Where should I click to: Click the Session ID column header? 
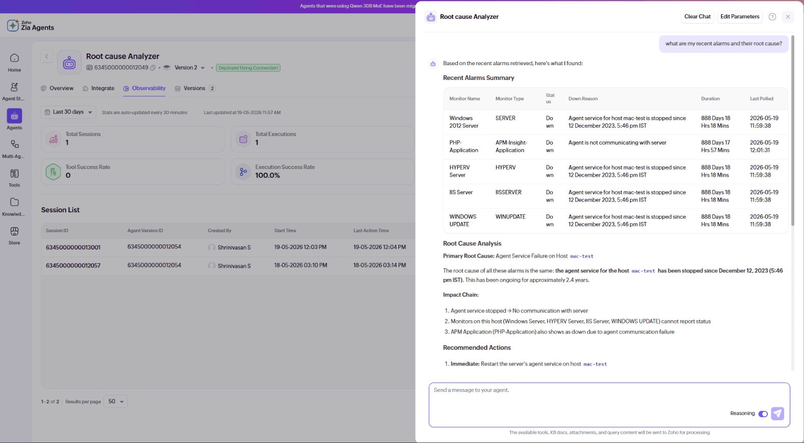click(x=57, y=231)
